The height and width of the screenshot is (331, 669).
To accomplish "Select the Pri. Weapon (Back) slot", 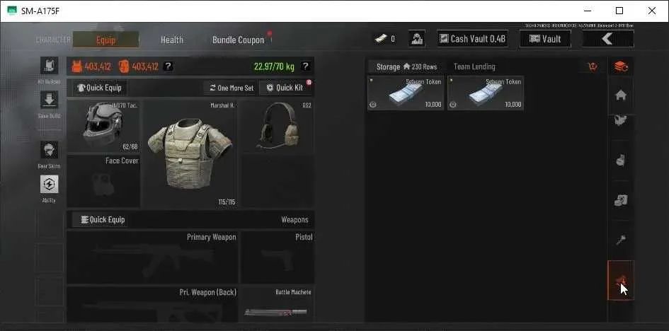I will [x=152, y=304].
